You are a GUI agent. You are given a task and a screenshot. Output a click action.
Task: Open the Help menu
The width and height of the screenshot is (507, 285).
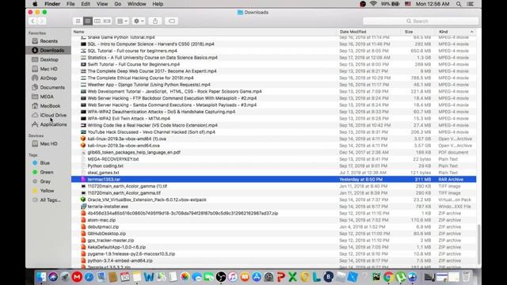(x=158, y=4)
